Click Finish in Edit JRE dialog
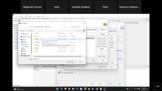 (93, 60)
